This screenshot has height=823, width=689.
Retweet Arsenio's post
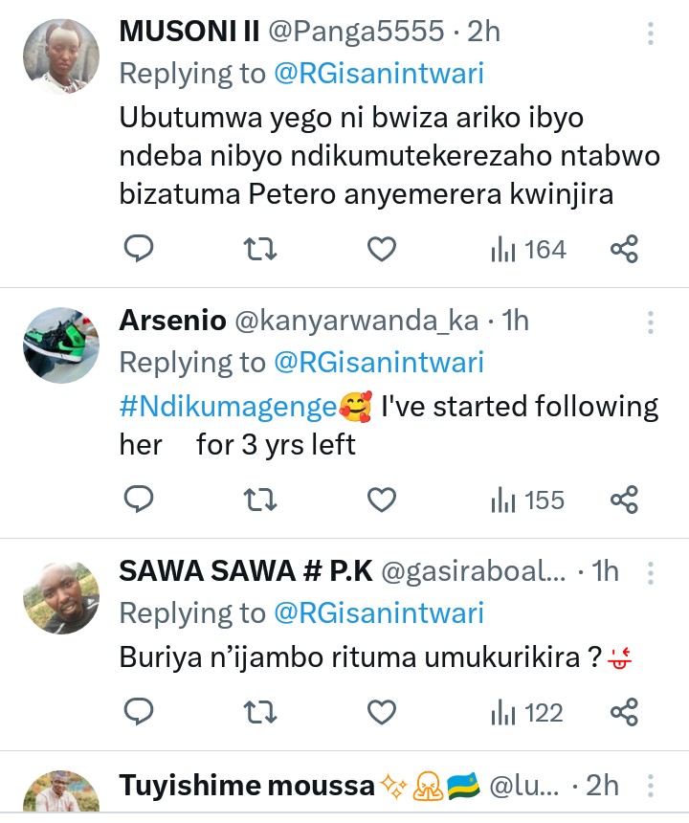pyautogui.click(x=261, y=500)
